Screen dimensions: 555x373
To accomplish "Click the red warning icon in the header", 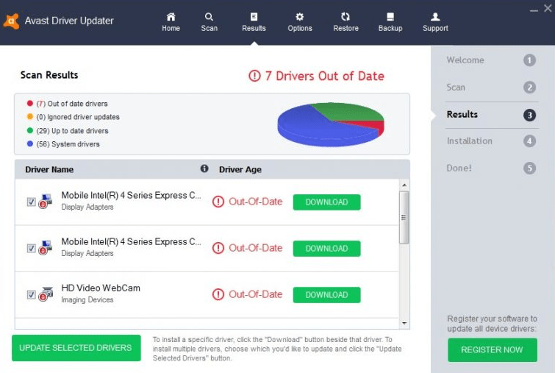I will pos(254,76).
